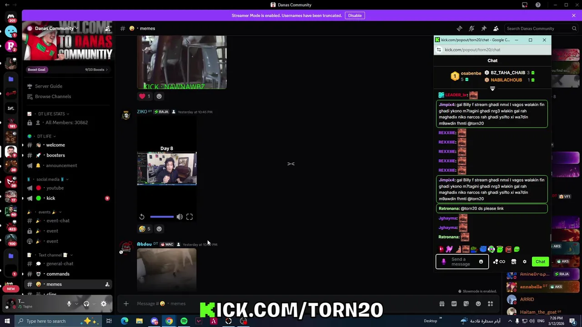This screenshot has height=327, width=582.
Task: Deafen using the headphones icon
Action: point(86,304)
